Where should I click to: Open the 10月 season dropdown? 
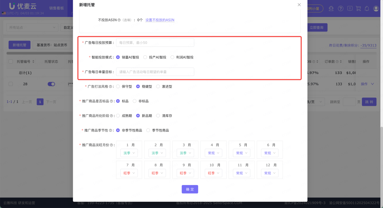coord(213,173)
